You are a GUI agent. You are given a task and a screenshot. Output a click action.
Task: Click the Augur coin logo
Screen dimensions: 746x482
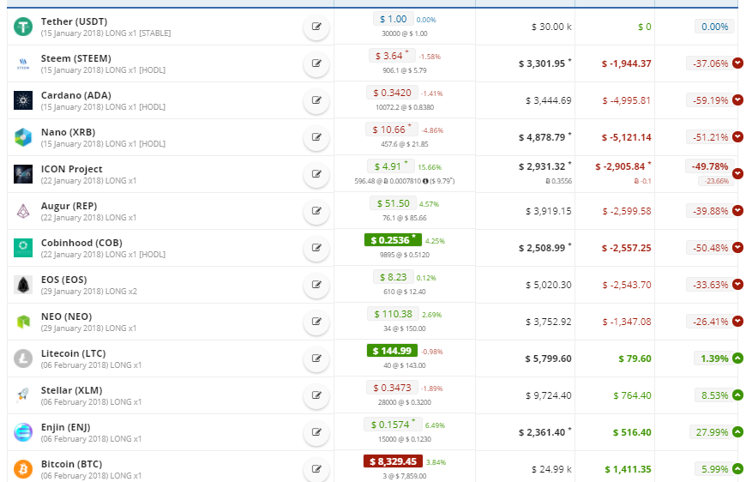[23, 211]
